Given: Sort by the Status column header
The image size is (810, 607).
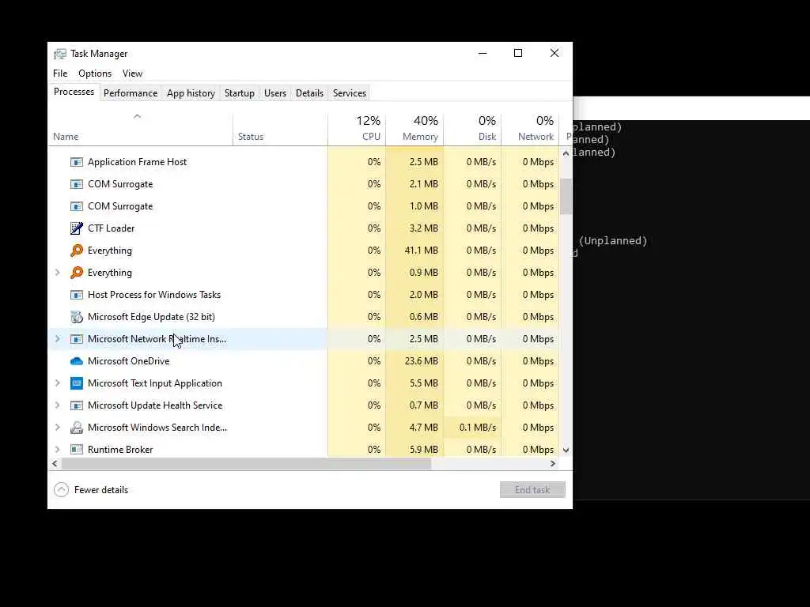Looking at the screenshot, I should (280, 129).
